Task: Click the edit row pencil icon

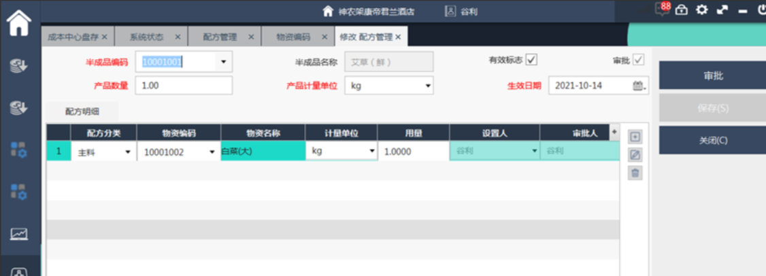Action: coord(635,155)
